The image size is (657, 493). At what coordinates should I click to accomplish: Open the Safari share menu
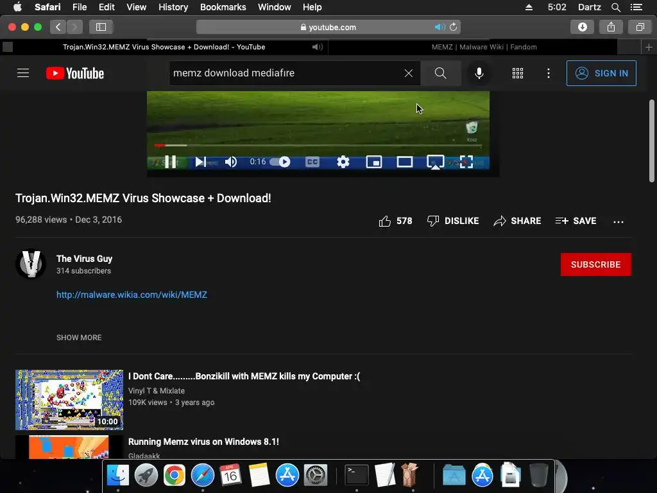tap(611, 27)
